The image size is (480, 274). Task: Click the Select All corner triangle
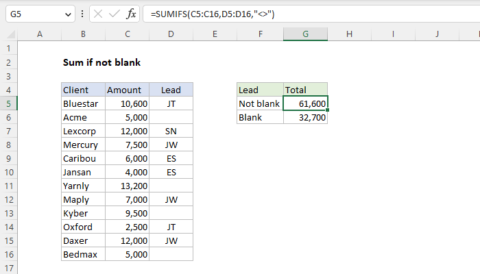[x=11, y=34]
